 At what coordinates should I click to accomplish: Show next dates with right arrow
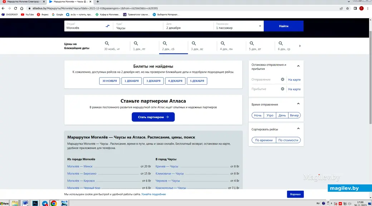click(x=300, y=46)
